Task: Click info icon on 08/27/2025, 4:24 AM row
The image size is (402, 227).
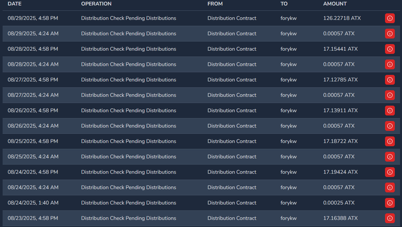Action: pos(389,95)
